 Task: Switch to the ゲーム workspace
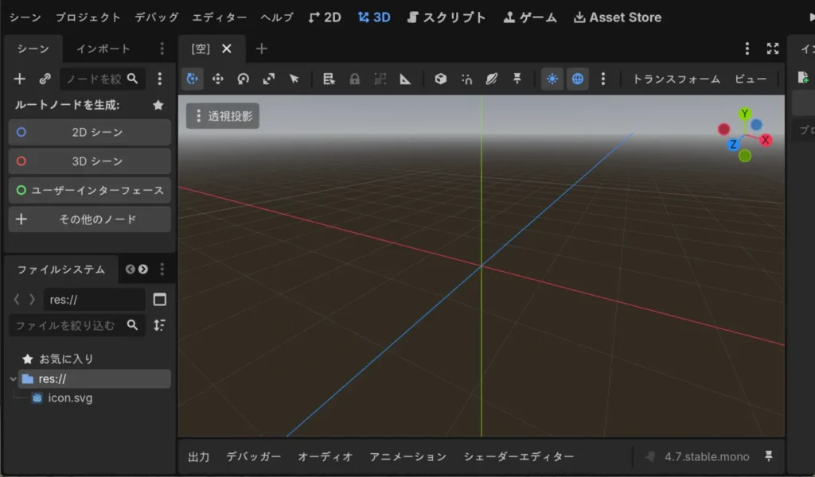coord(530,17)
